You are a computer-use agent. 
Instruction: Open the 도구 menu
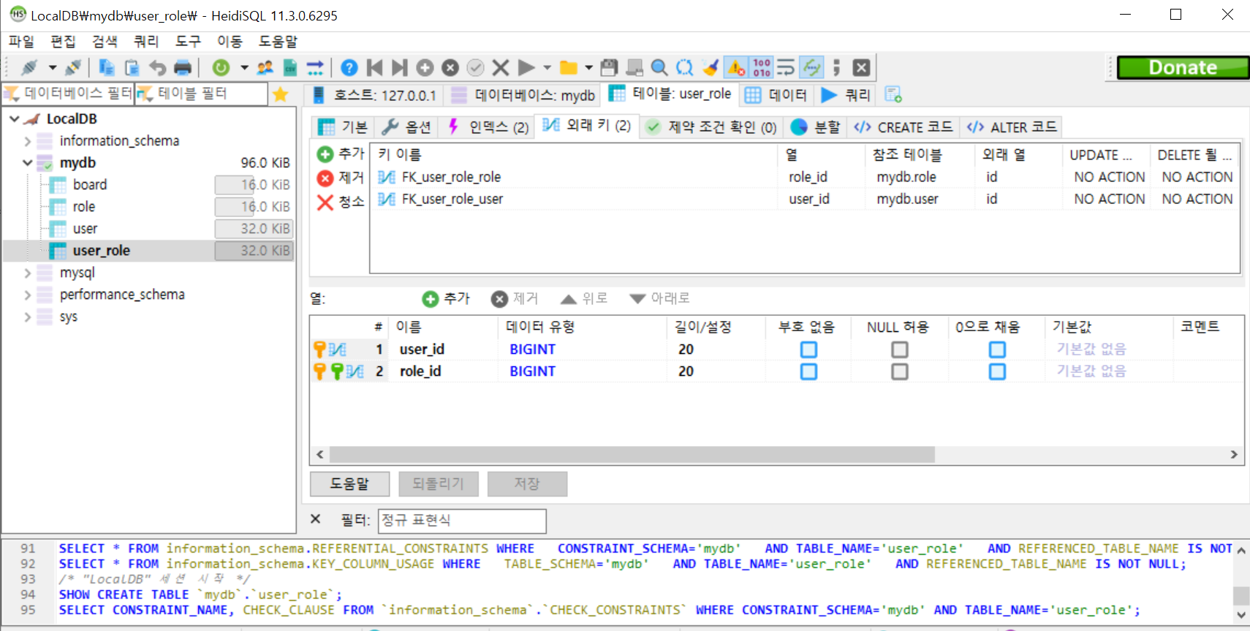[188, 42]
